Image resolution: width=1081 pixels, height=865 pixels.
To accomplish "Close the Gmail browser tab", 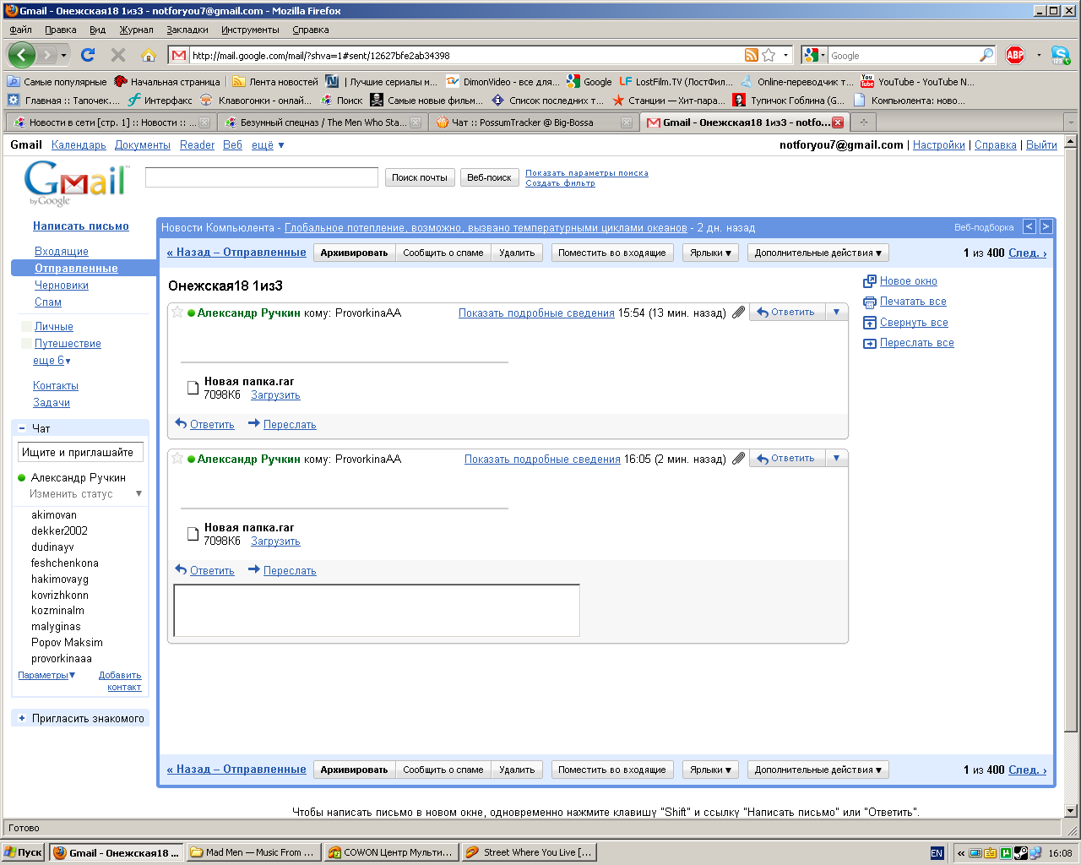I will coord(838,122).
